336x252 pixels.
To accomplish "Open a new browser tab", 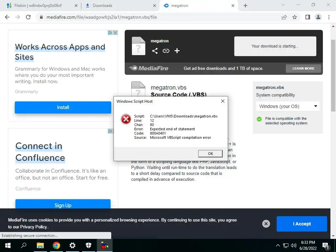I will point(245,6).
